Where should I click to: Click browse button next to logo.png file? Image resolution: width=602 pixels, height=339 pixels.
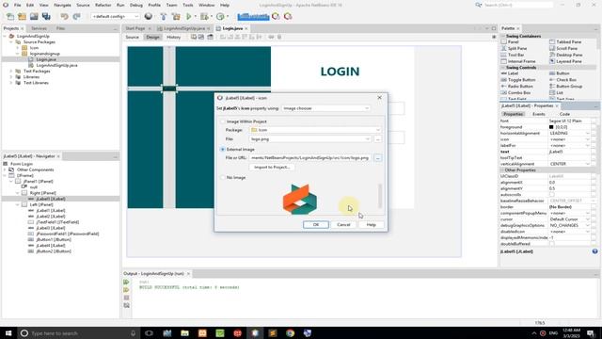click(x=378, y=139)
